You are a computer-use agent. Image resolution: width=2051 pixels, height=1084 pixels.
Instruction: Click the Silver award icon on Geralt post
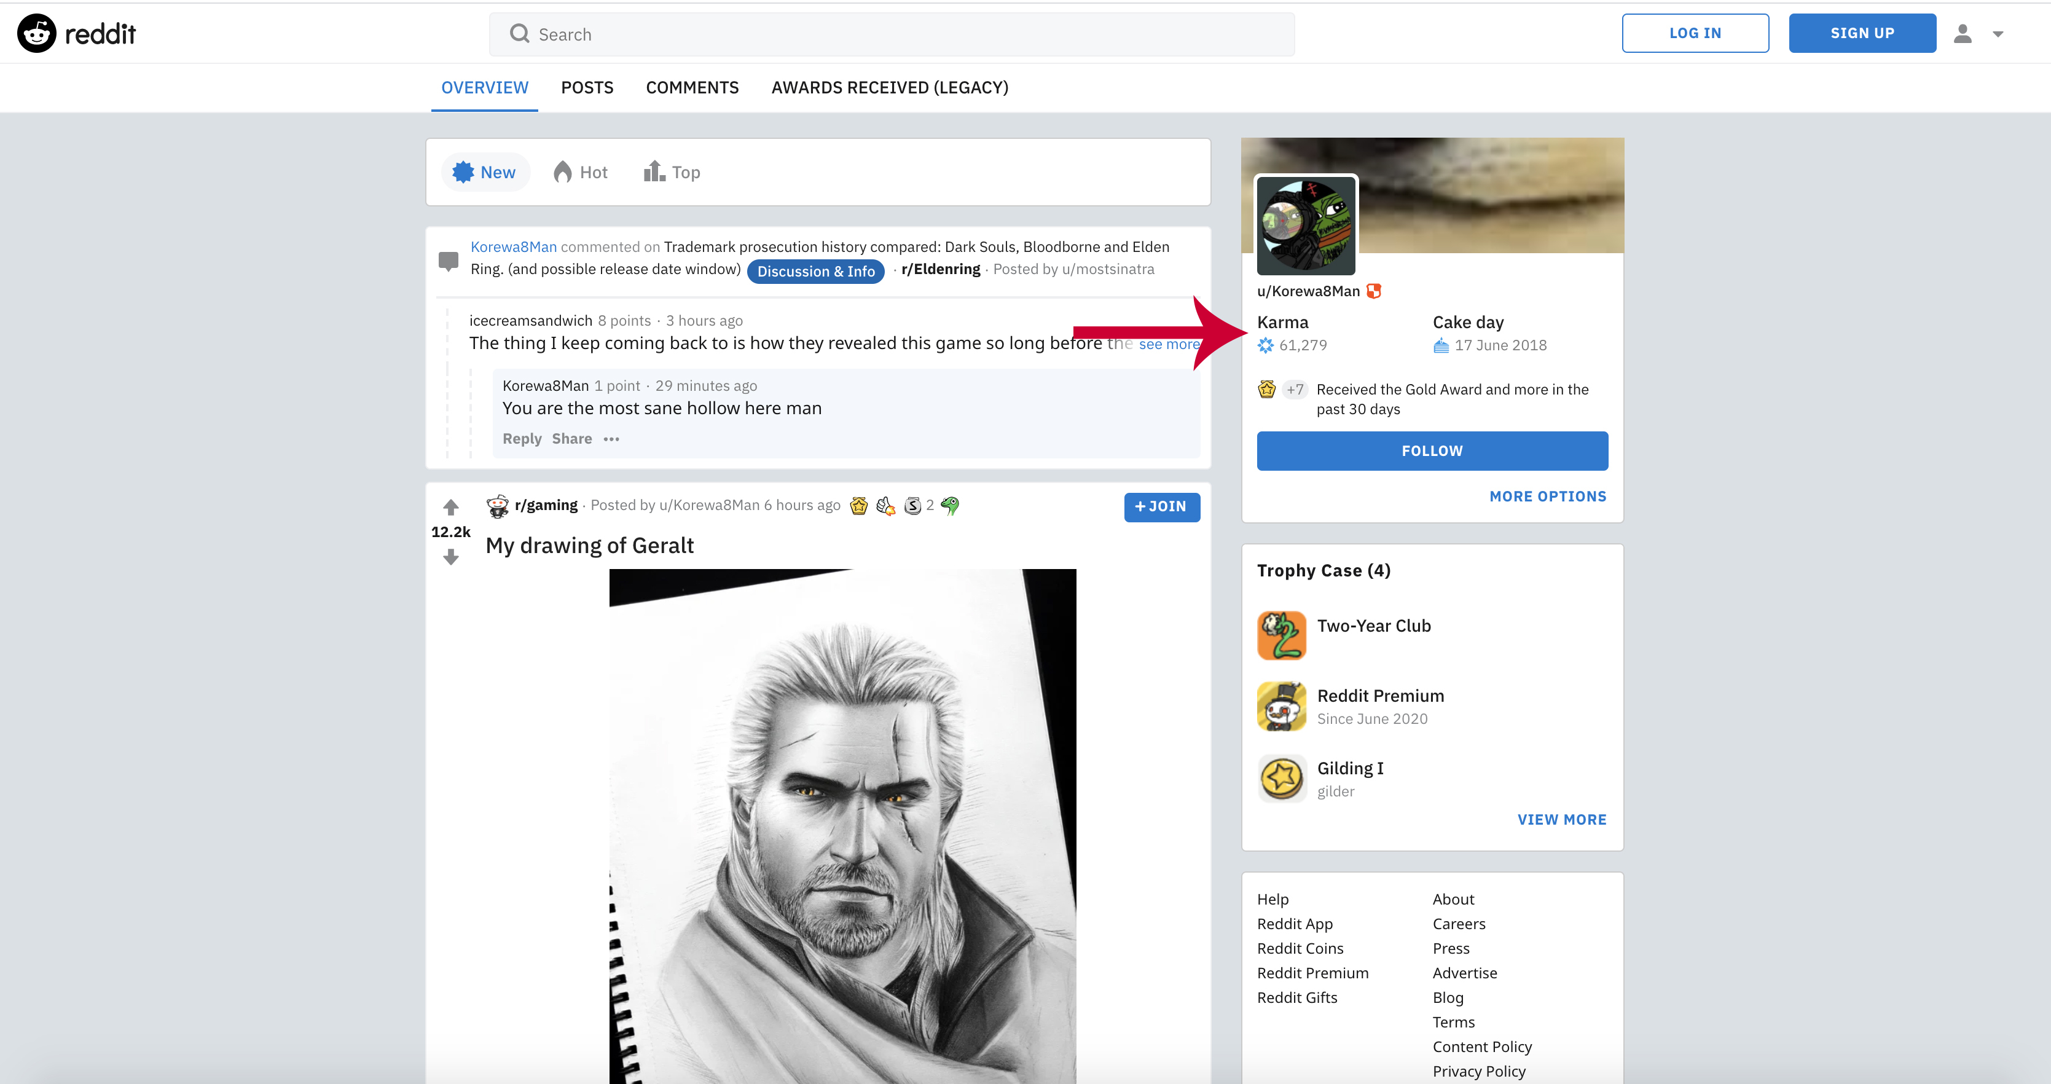pyautogui.click(x=912, y=506)
